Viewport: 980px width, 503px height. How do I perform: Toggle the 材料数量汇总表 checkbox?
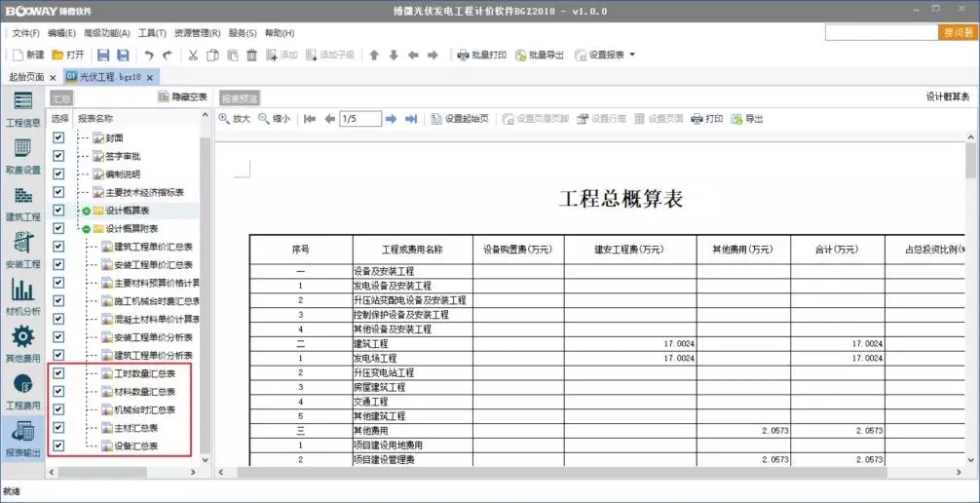click(58, 391)
